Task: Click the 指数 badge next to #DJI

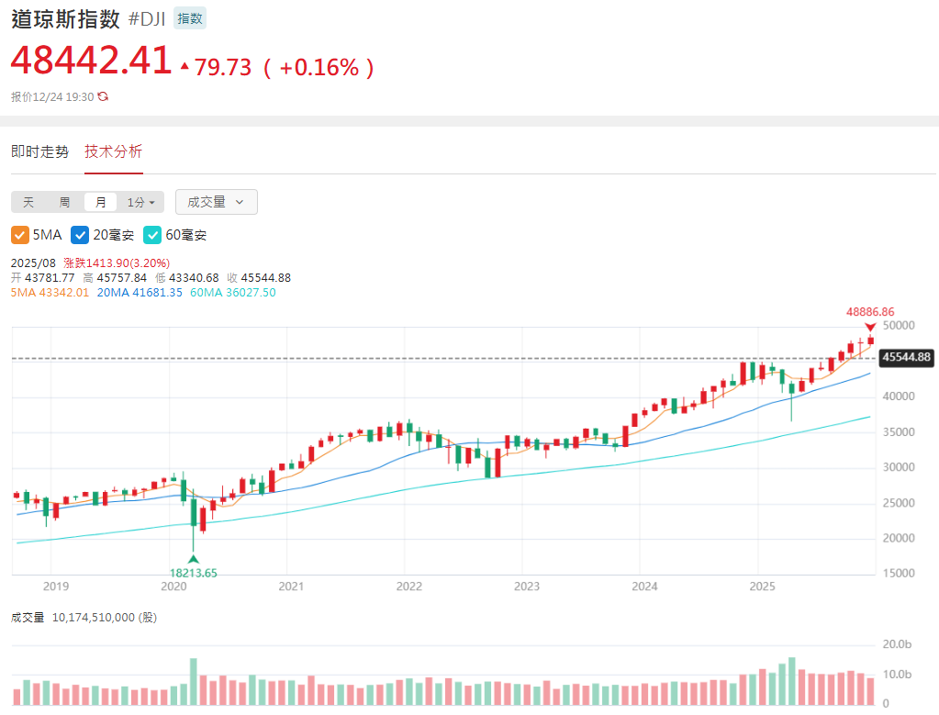Action: [190, 18]
